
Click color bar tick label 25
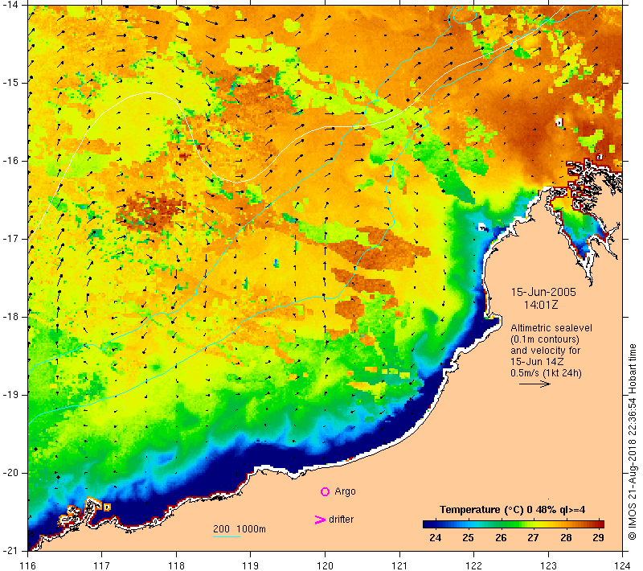pos(468,538)
